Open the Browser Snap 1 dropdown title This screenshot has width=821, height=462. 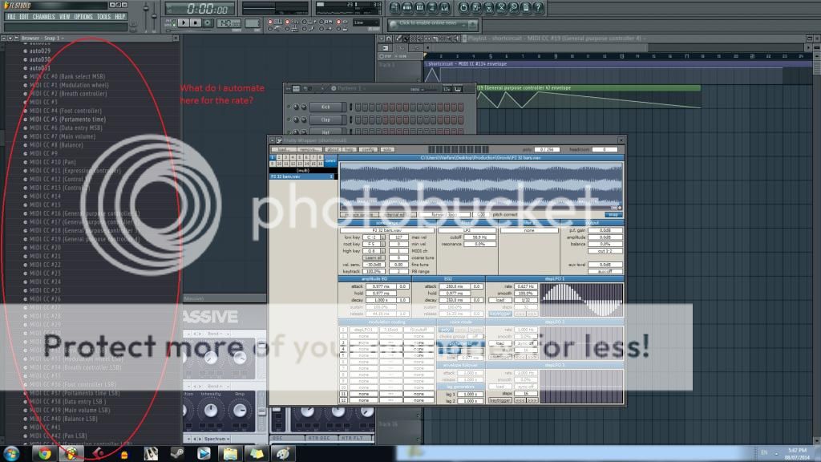[43, 38]
